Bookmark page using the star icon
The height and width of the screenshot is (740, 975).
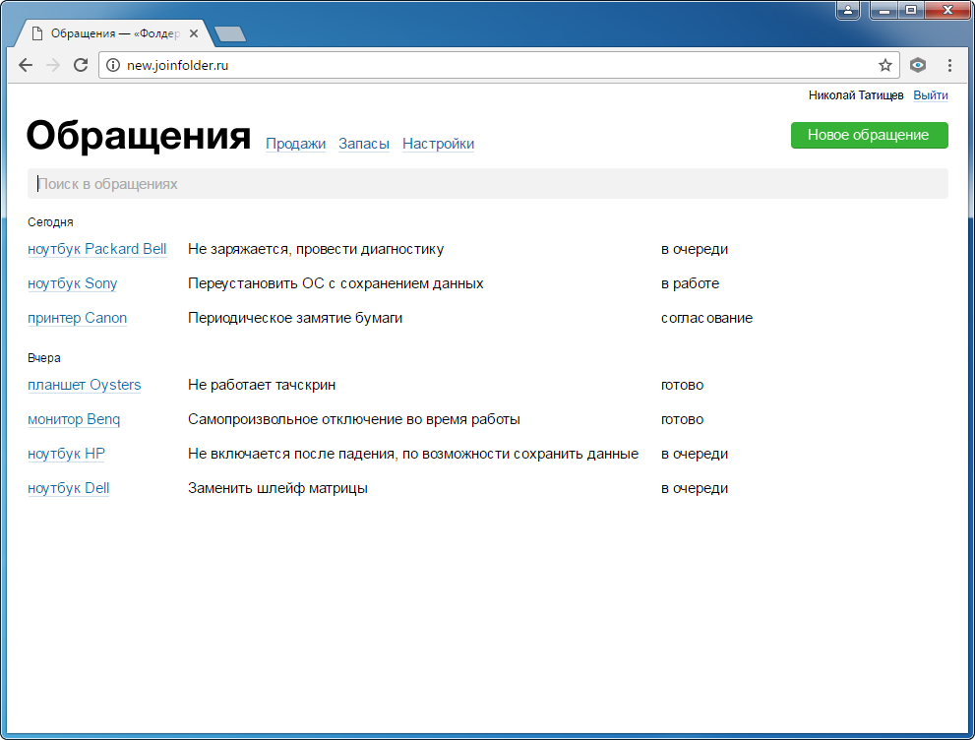pyautogui.click(x=884, y=66)
